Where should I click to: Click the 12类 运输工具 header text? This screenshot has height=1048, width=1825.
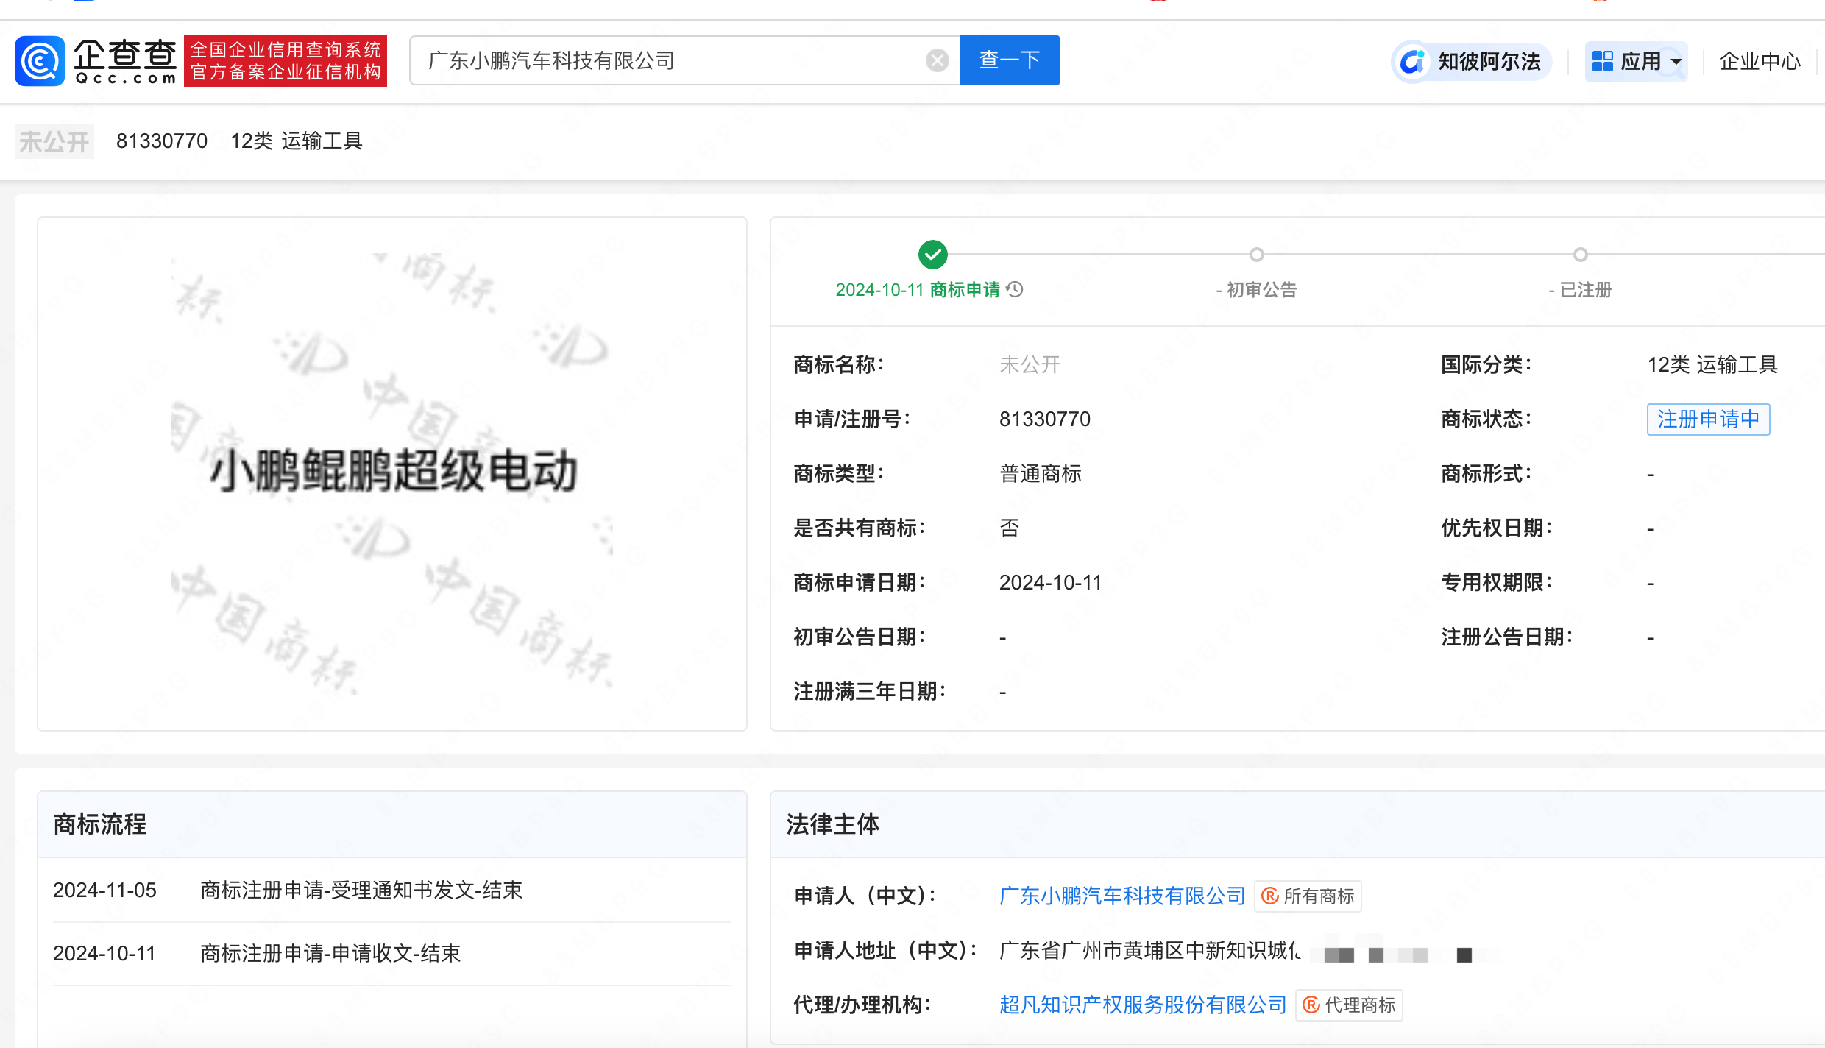[297, 141]
